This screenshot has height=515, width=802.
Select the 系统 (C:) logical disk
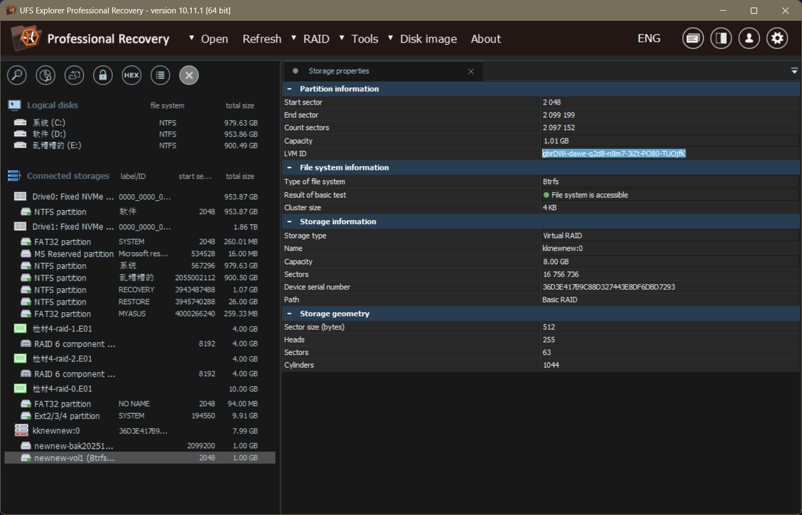click(140, 123)
